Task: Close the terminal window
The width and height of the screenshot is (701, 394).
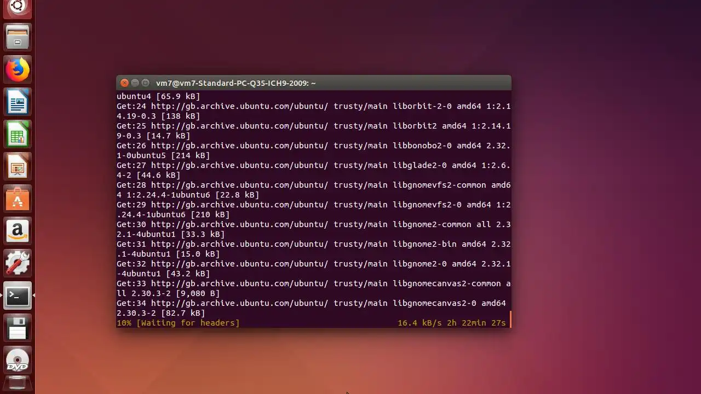Action: click(124, 83)
